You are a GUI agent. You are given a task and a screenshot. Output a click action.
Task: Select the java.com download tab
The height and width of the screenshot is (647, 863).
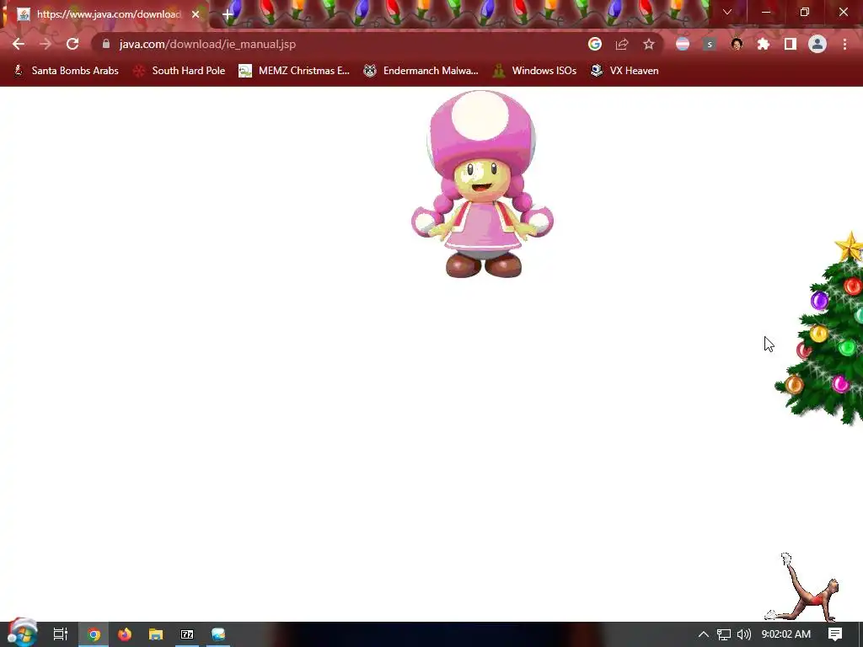109,14
